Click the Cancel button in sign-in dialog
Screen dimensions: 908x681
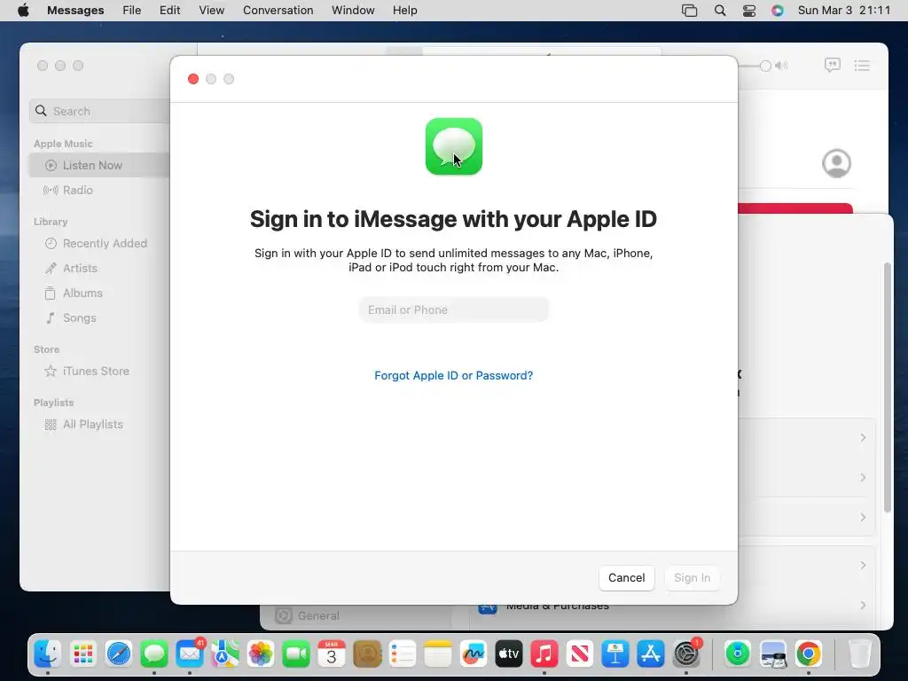[x=626, y=578]
